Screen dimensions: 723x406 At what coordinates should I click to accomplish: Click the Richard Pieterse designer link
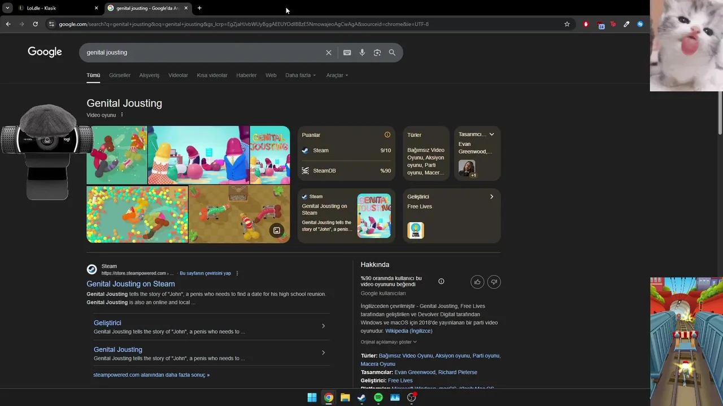click(458, 372)
